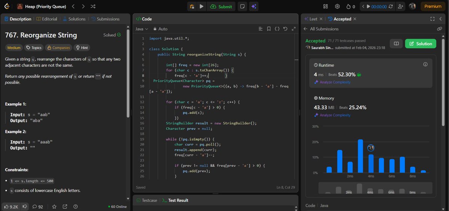
Task: Open the Companies tag
Action: click(58, 48)
